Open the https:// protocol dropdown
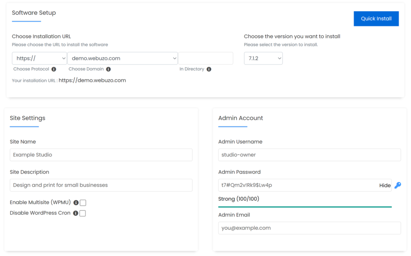This screenshot has width=411, height=256. (40, 58)
